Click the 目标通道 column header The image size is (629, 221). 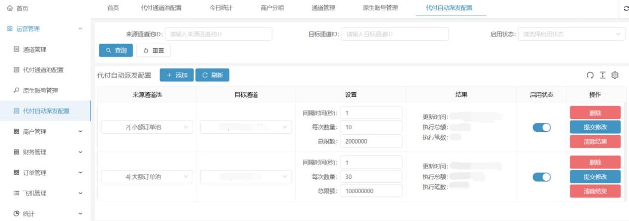click(x=246, y=95)
